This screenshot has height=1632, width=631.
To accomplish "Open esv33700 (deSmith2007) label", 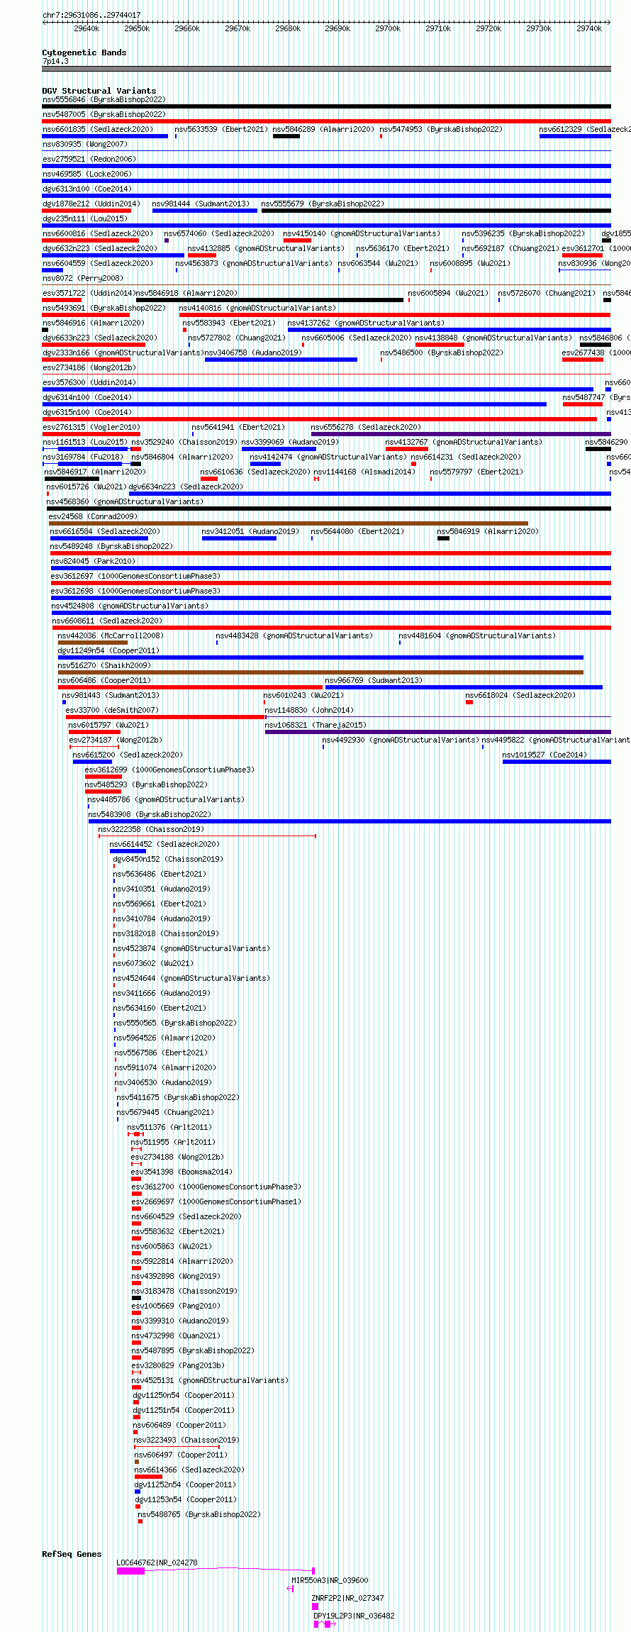I will pos(113,710).
